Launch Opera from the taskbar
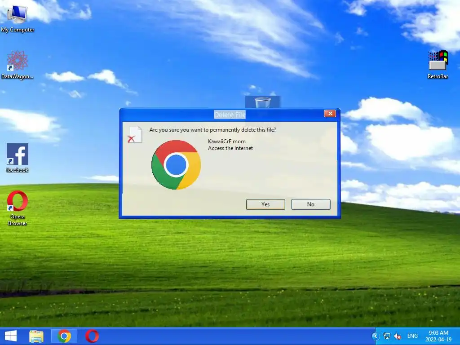Viewport: 460px width, 345px height. (92, 336)
